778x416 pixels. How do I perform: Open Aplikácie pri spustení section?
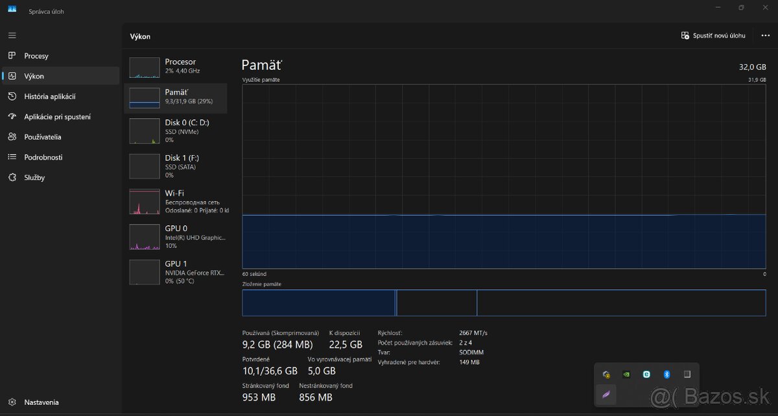click(x=57, y=117)
